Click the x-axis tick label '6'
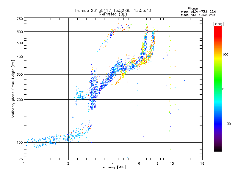This screenshot has width=238, height=178. [x=139, y=163]
